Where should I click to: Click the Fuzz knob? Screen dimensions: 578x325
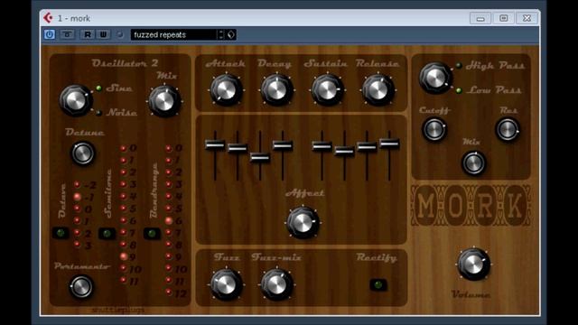click(x=226, y=284)
